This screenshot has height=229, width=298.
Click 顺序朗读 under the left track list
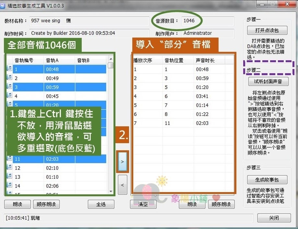point(46,204)
